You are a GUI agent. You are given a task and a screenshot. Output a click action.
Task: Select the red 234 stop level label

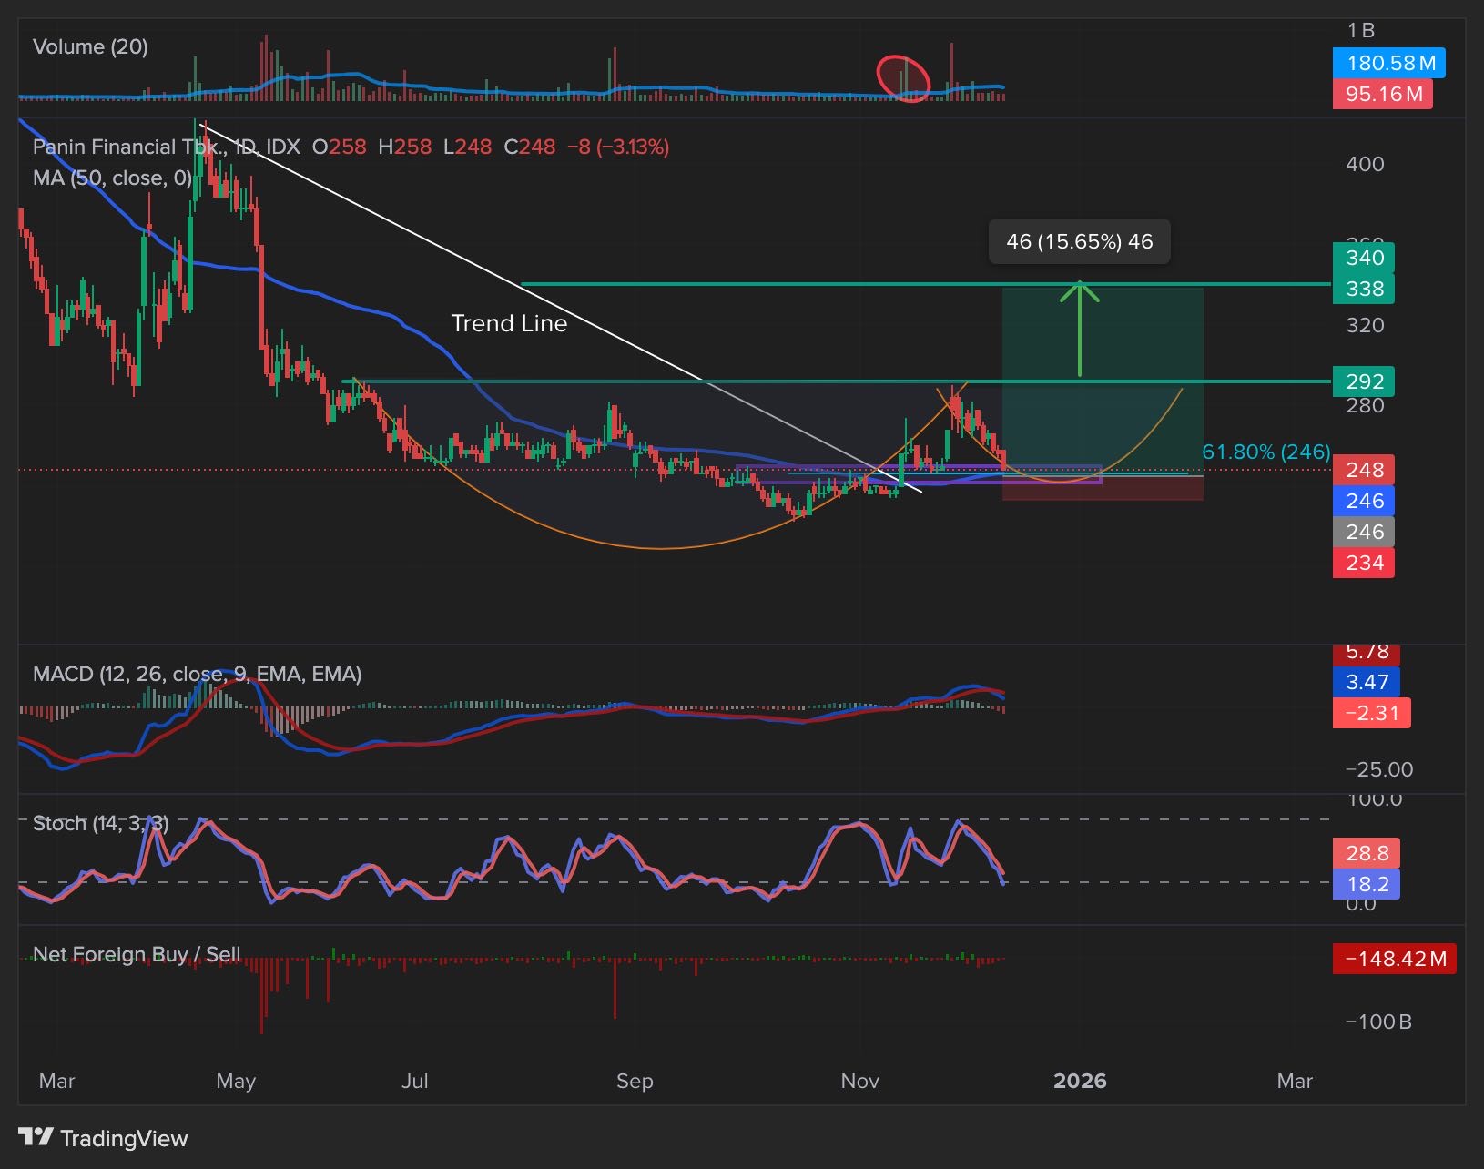point(1363,563)
